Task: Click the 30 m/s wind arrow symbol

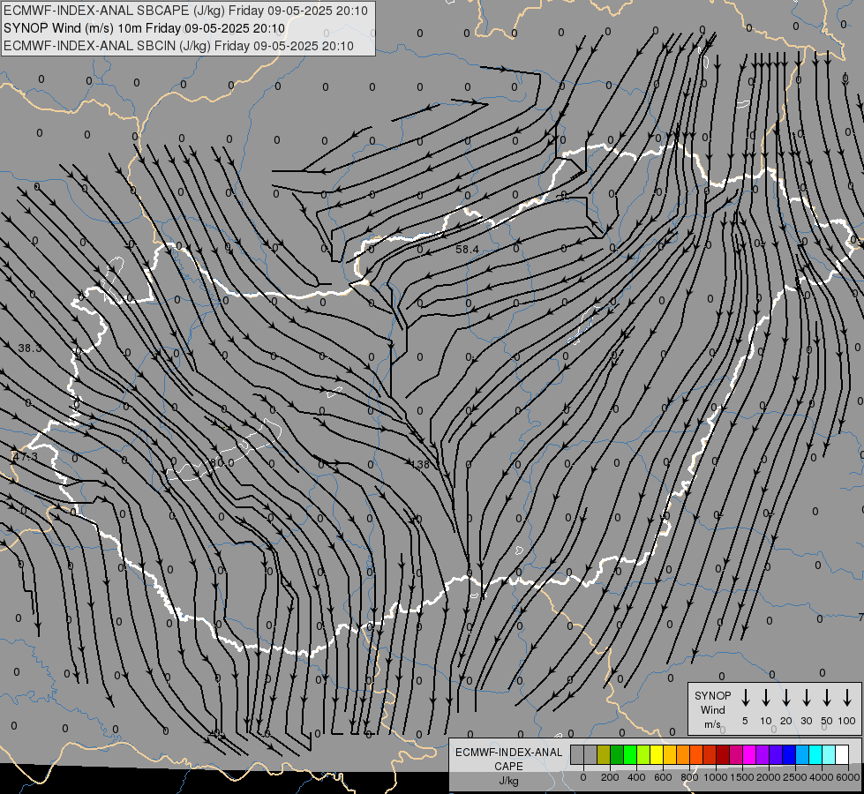Action: (806, 697)
